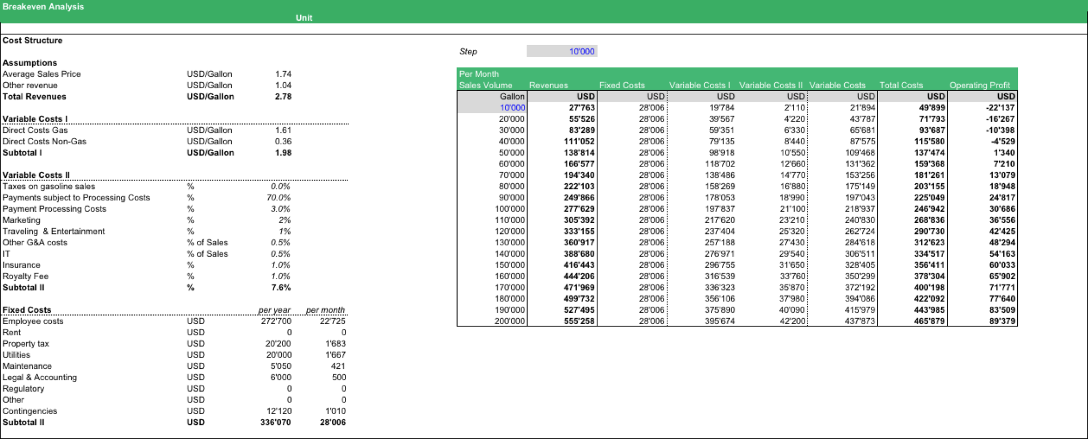Click the Unit header label
The width and height of the screenshot is (1088, 439).
click(x=304, y=17)
